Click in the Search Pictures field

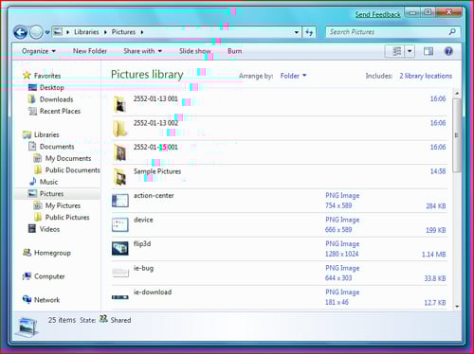click(x=387, y=32)
